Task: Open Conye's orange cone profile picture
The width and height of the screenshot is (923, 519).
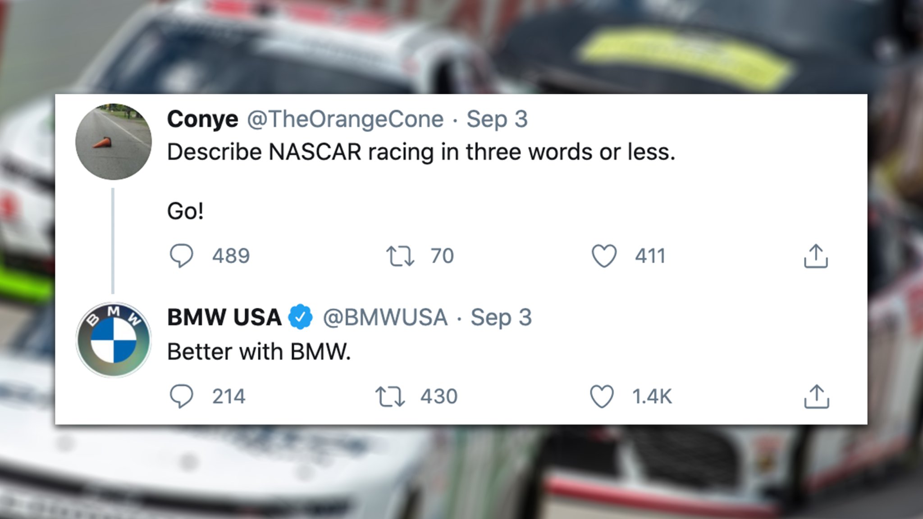Action: [114, 142]
